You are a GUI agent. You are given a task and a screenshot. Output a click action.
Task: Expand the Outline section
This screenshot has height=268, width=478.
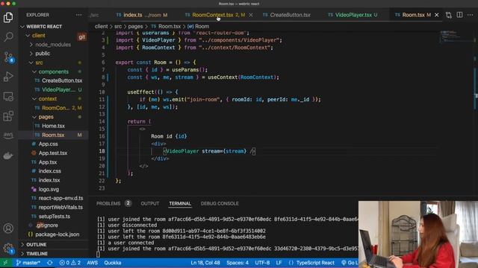point(36,244)
